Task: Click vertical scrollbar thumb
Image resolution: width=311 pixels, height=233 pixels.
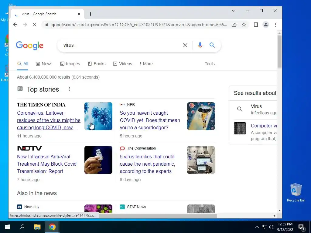Action: (x=279, y=52)
